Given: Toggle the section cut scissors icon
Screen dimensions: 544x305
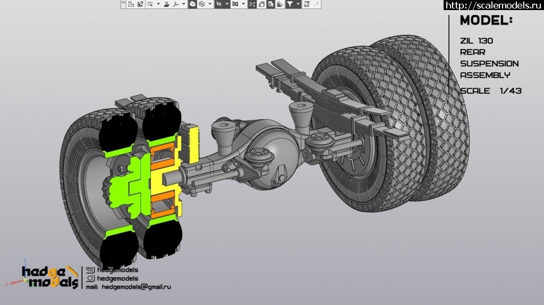Looking at the screenshot, I should (252, 4).
